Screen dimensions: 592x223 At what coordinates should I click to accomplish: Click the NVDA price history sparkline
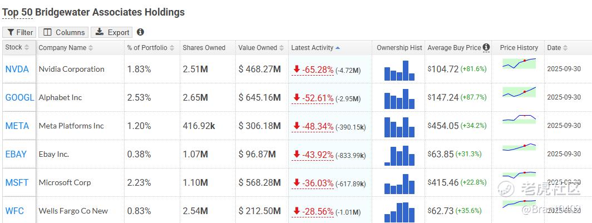(x=519, y=63)
